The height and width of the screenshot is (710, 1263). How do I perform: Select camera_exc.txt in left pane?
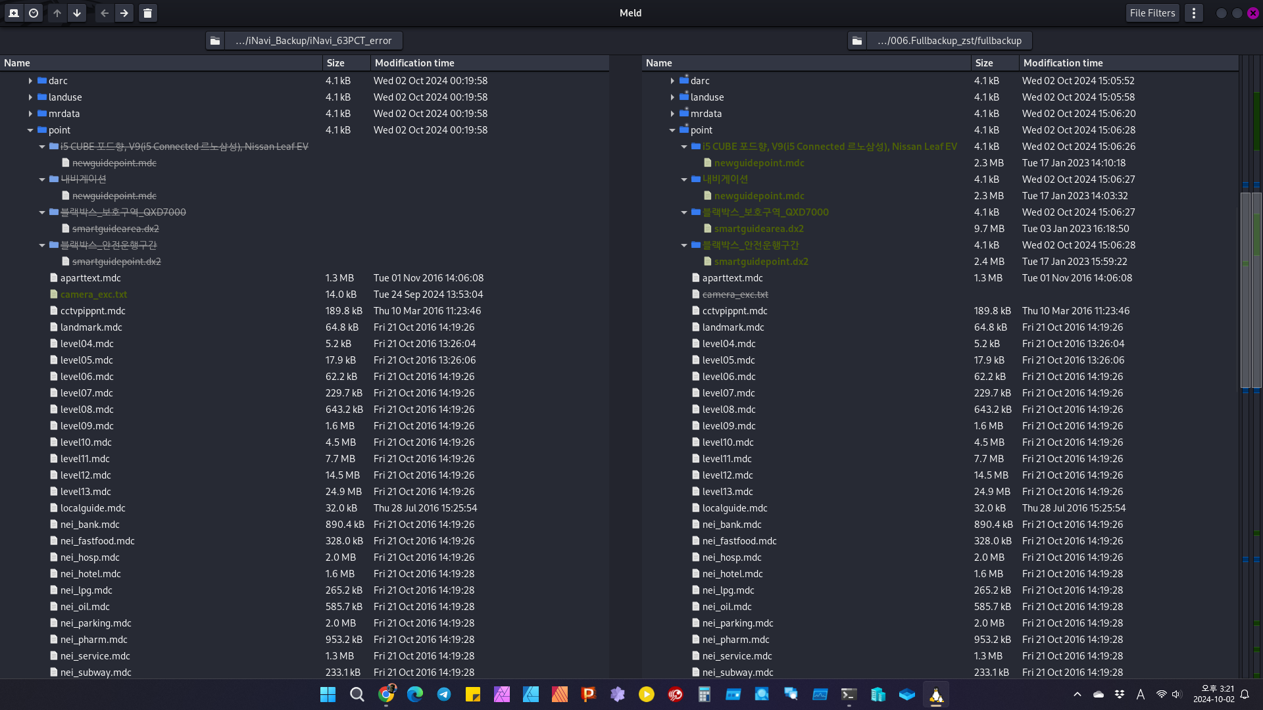tap(94, 295)
